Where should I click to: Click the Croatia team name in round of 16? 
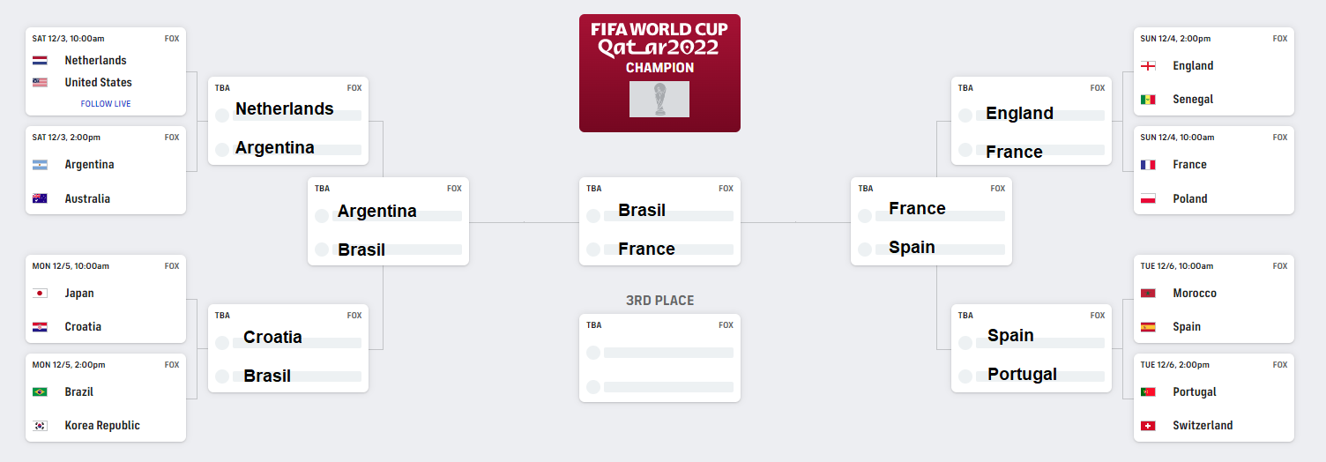coord(83,327)
